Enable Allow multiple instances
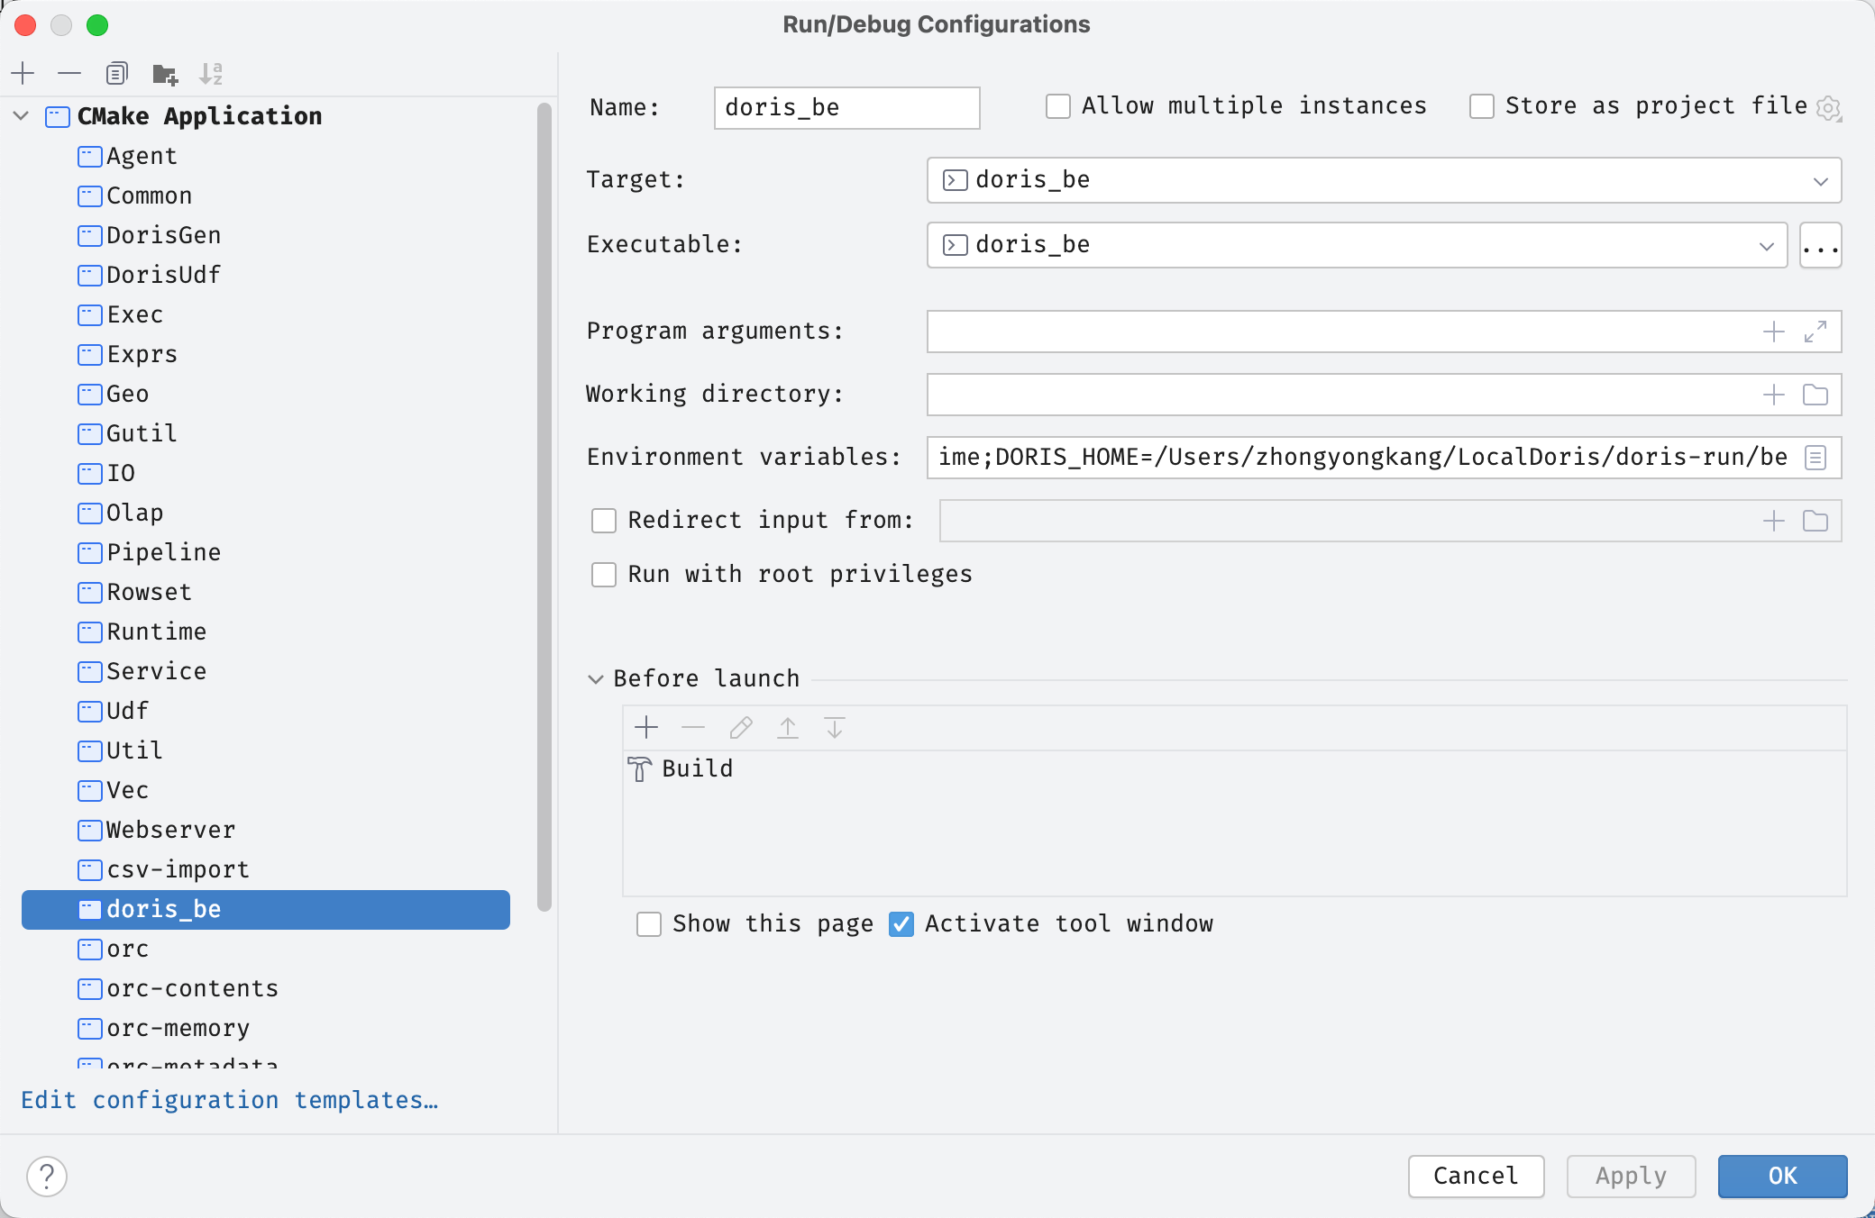The height and width of the screenshot is (1218, 1875). (x=1058, y=106)
